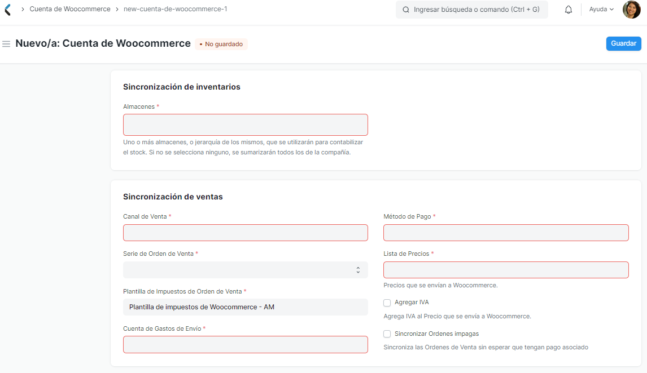647x373 pixels.
Task: Open the user avatar menu
Action: click(x=631, y=10)
